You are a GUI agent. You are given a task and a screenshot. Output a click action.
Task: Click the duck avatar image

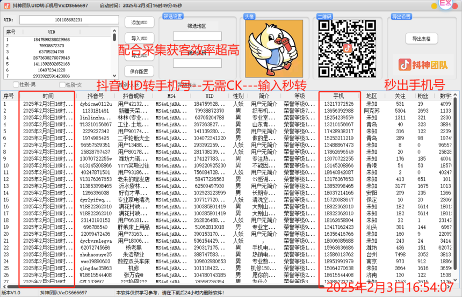coord(274,48)
